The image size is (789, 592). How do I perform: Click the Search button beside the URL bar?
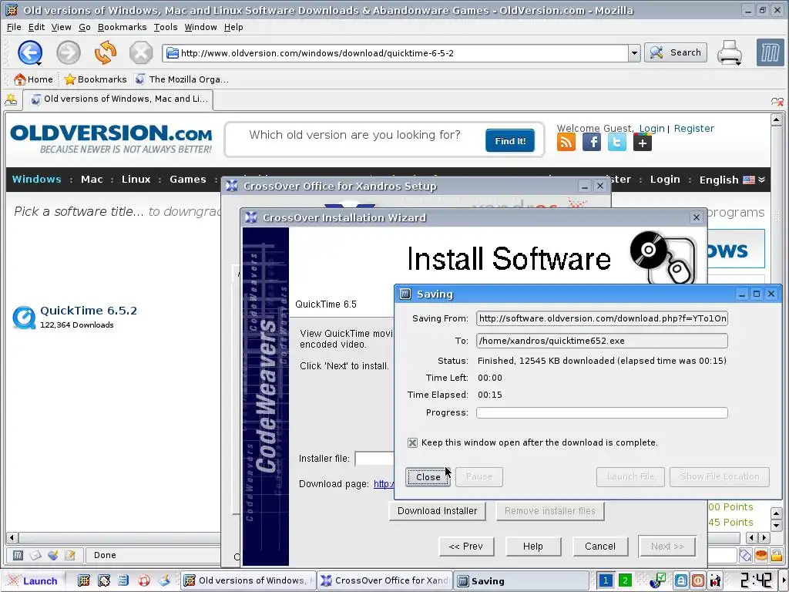click(675, 52)
